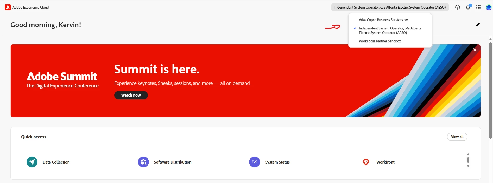This screenshot has width=493, height=183.
Task: Select Atlas Copco Business Services n.v.
Action: click(390, 20)
